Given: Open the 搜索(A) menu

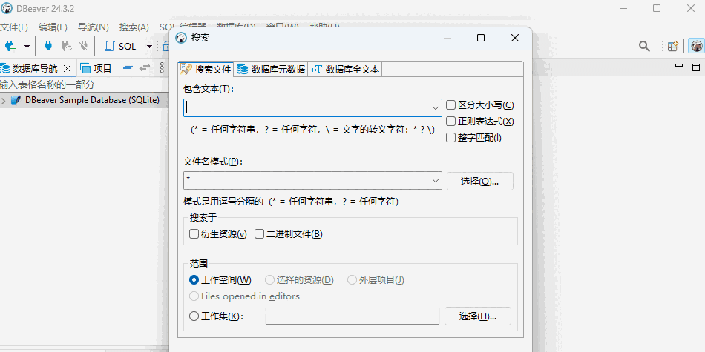Looking at the screenshot, I should (x=134, y=27).
